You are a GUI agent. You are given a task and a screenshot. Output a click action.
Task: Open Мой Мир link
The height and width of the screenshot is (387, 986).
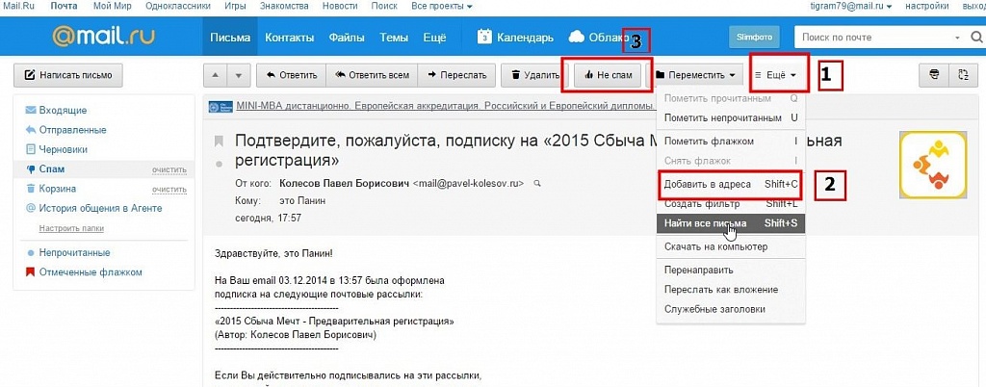(111, 7)
